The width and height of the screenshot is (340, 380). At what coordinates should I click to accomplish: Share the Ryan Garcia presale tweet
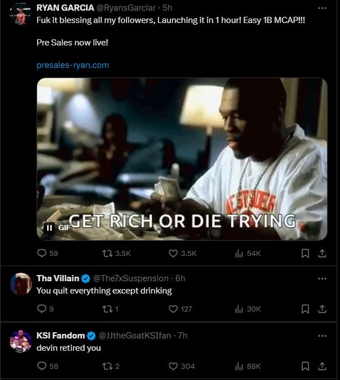tap(323, 253)
